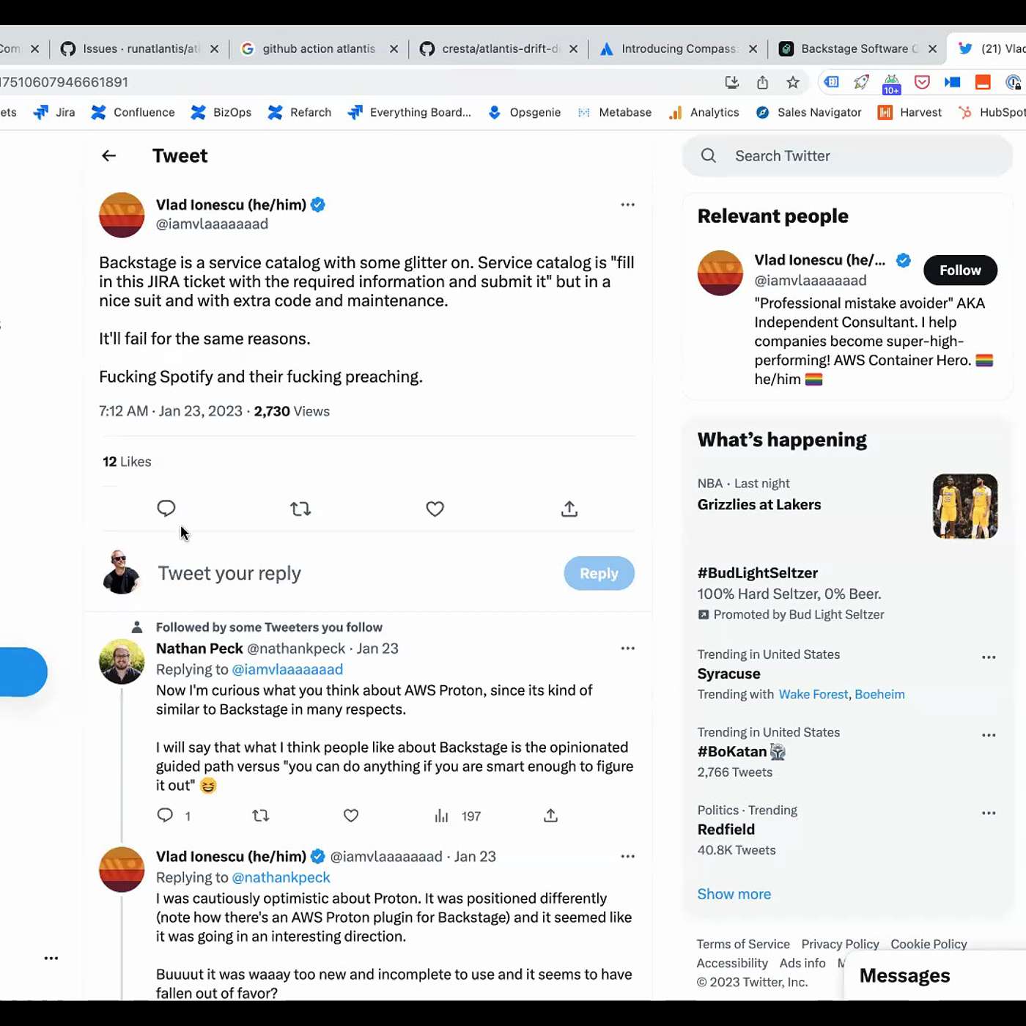
Task: Click the share page icon in address bar
Action: (762, 82)
